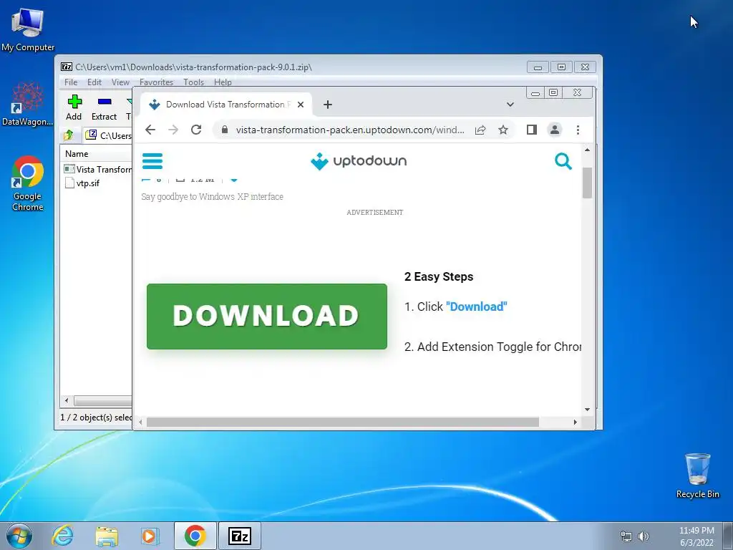Open the Favorites menu in 7-Zip
The image size is (733, 550).
point(156,82)
